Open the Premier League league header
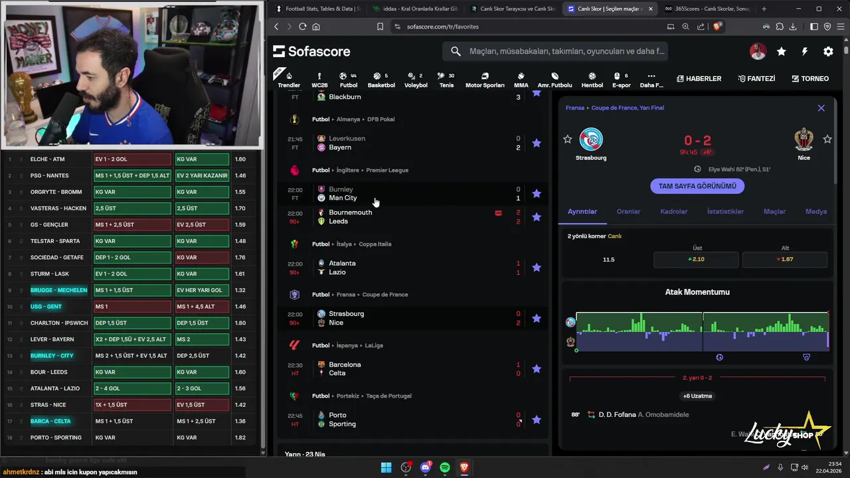The image size is (850, 478). click(x=387, y=170)
